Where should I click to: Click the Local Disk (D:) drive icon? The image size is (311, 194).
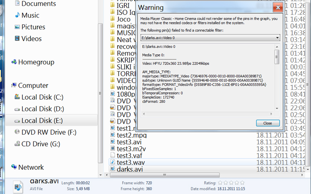click(x=17, y=109)
